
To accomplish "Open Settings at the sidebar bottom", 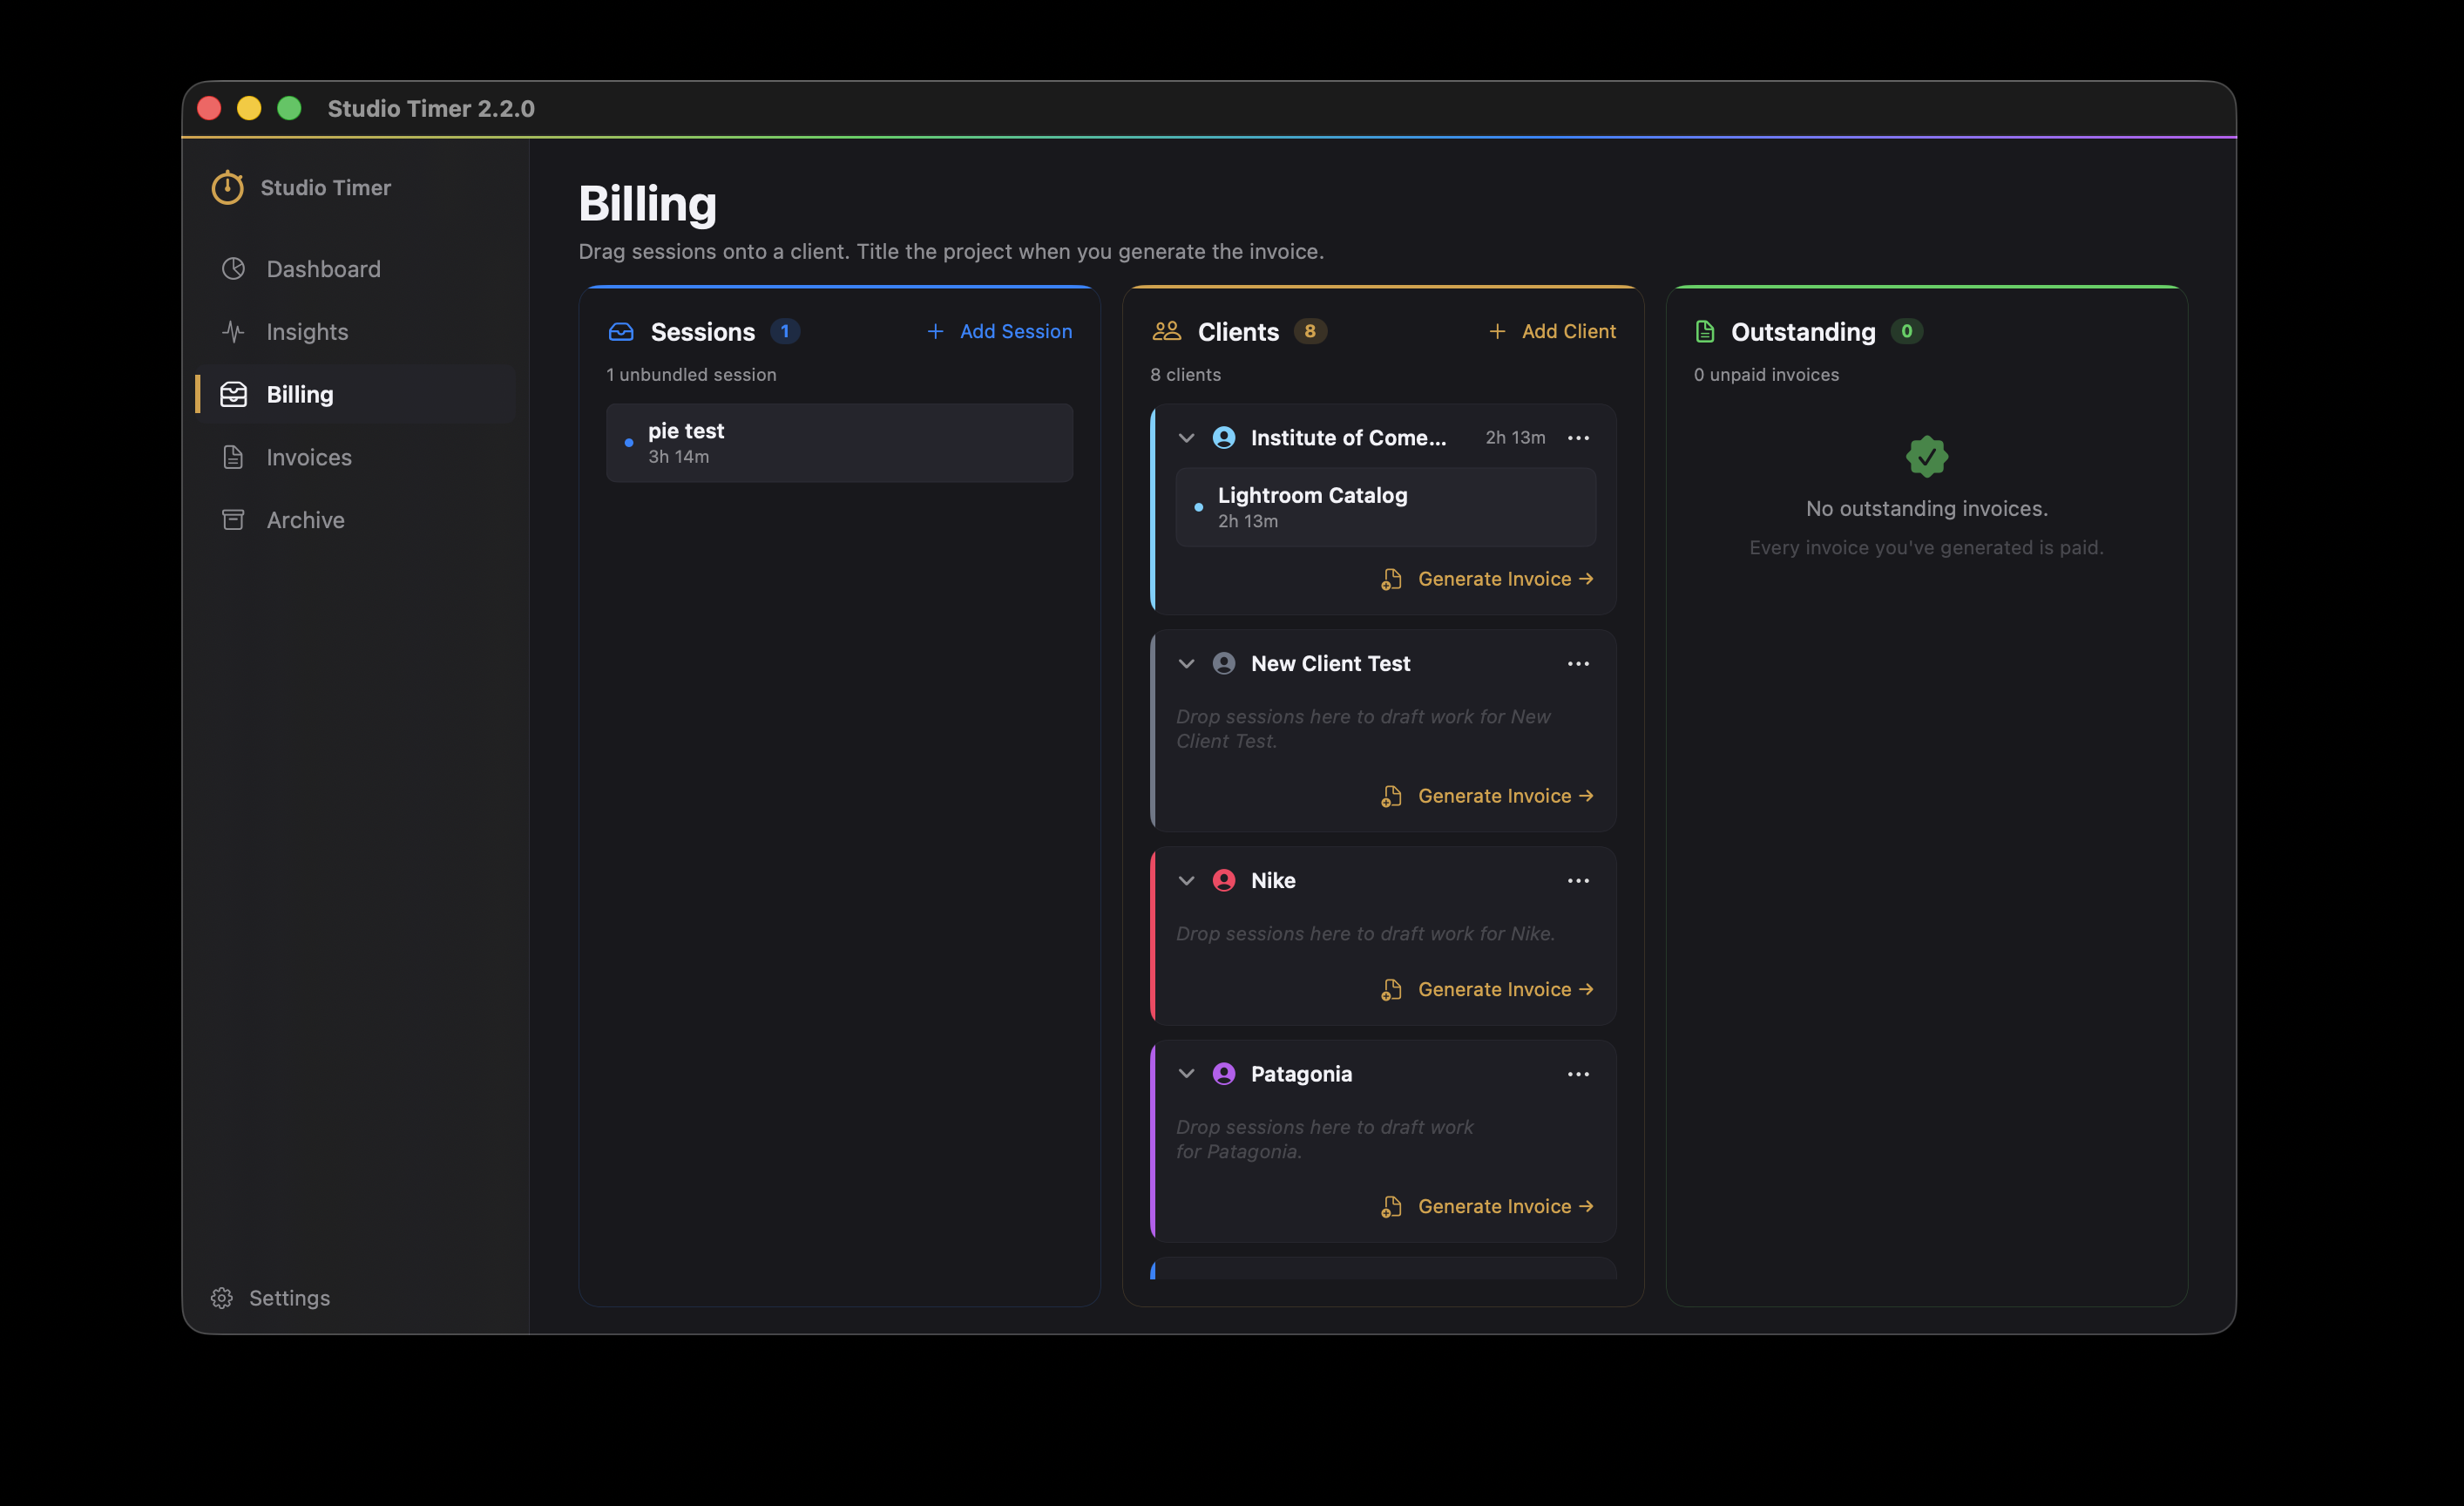I will (x=270, y=1297).
